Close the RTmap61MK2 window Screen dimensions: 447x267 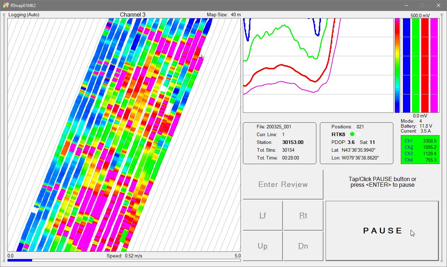point(439,5)
